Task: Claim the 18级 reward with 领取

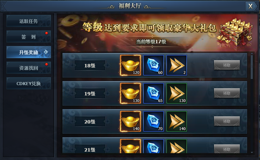Action: (x=227, y=65)
